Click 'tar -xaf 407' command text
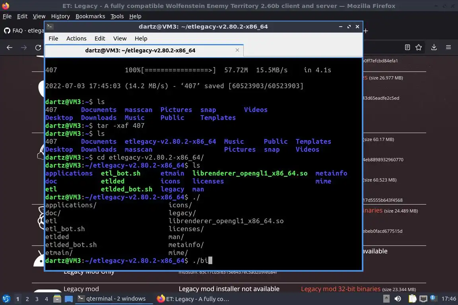 [x=120, y=125]
